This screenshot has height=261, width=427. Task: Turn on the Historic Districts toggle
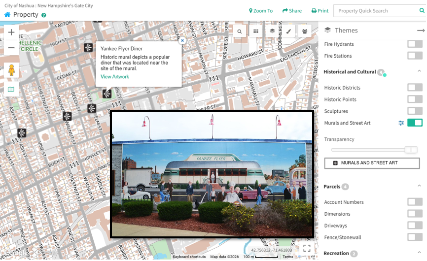[x=415, y=87]
